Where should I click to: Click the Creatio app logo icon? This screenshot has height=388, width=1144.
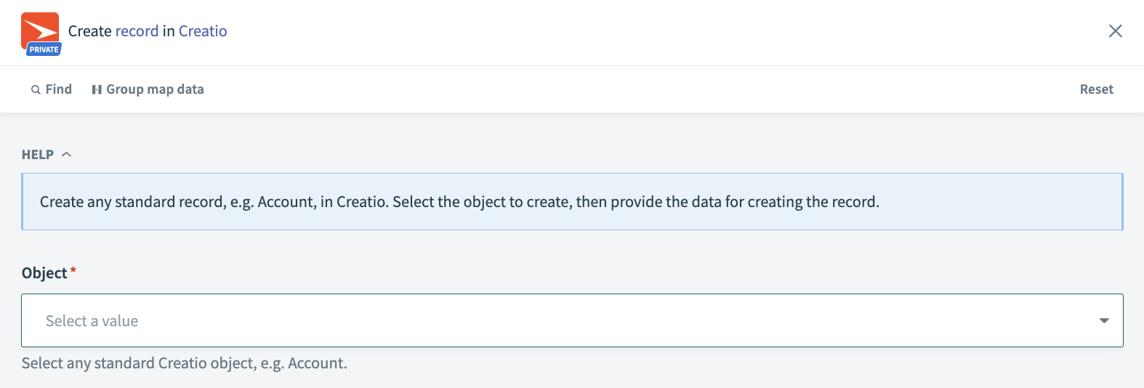(40, 29)
